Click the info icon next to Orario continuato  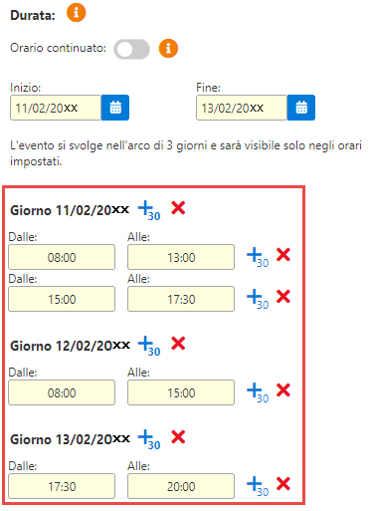pos(168,49)
